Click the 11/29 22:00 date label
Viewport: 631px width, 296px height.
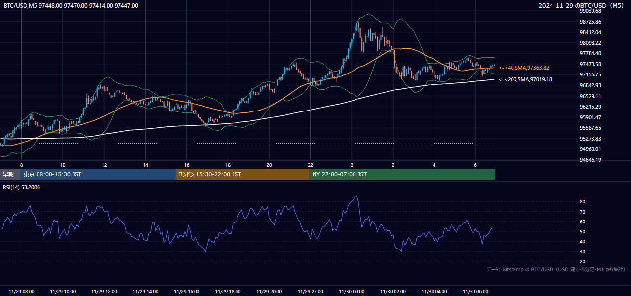(310, 292)
